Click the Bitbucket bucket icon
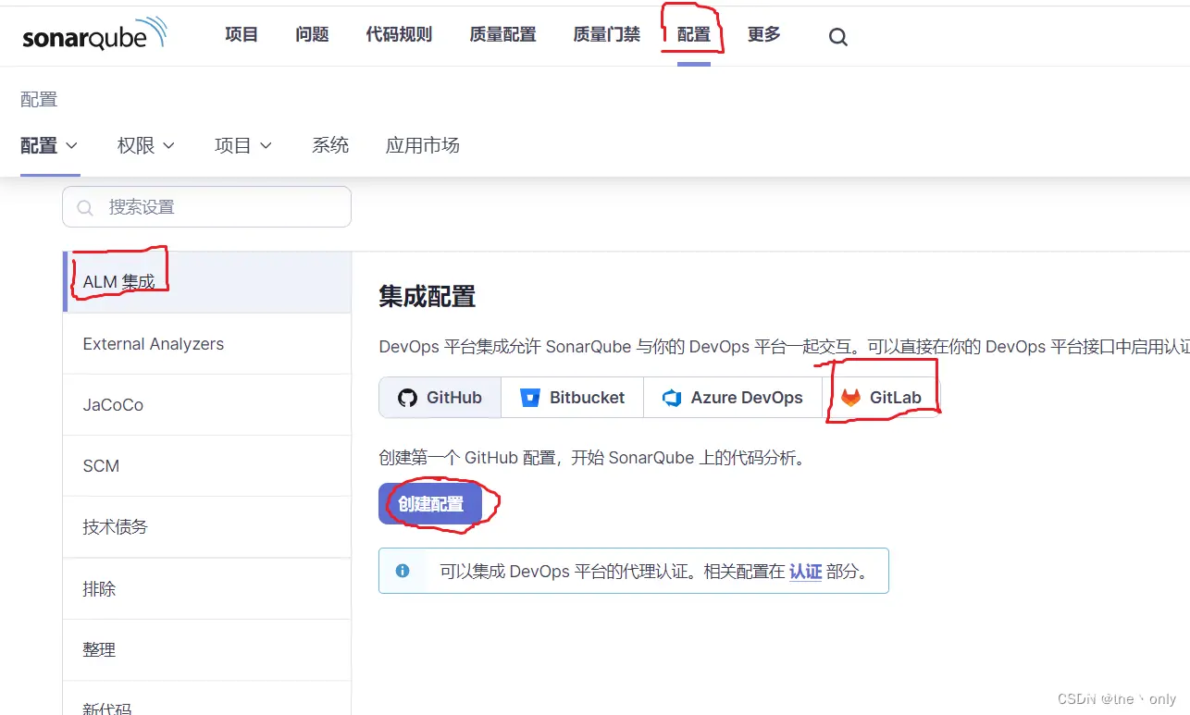 point(530,398)
